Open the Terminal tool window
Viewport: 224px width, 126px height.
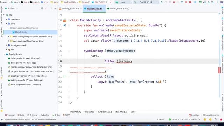[x=10, y=115]
